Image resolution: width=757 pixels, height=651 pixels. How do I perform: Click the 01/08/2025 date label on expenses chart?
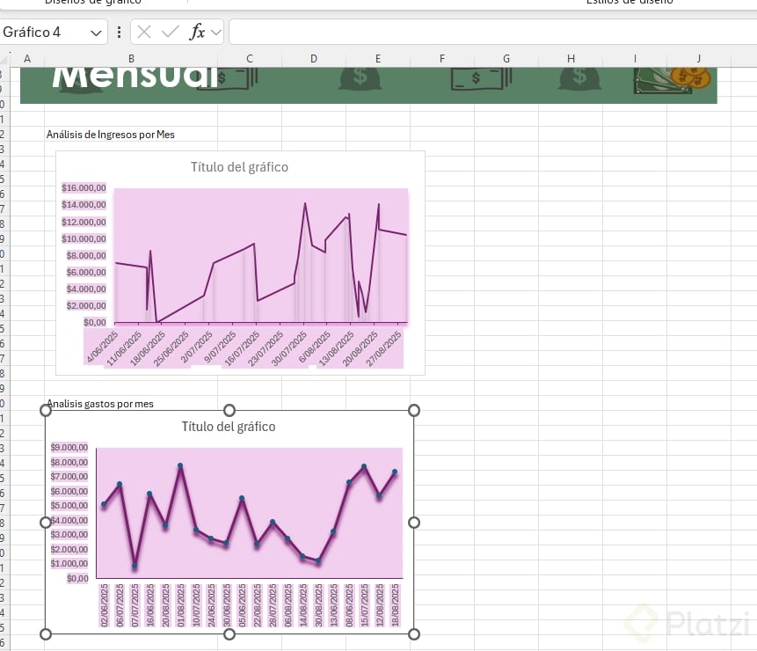point(180,605)
